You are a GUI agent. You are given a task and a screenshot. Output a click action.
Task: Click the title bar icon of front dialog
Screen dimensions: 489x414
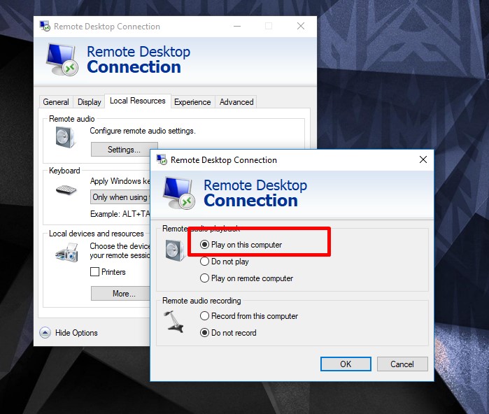click(162, 159)
